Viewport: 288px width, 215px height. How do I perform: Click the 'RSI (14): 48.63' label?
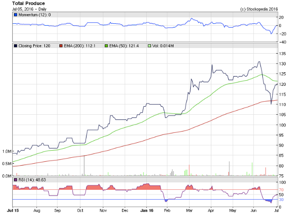[32, 180]
